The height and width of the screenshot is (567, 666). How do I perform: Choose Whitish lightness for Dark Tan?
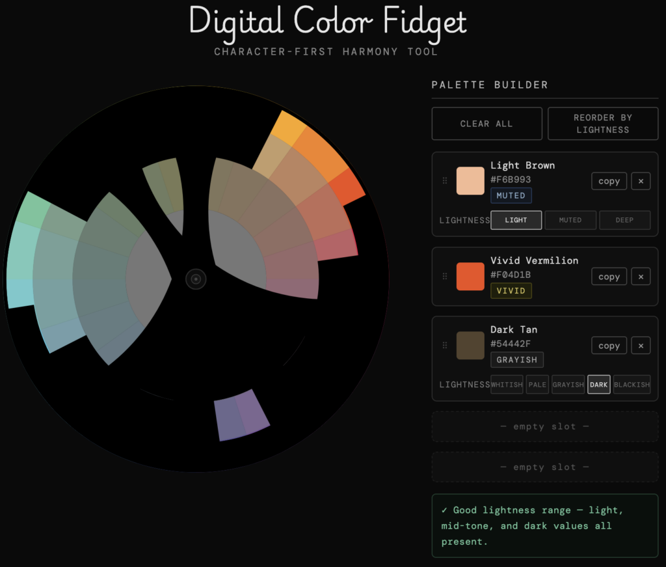[x=507, y=385]
